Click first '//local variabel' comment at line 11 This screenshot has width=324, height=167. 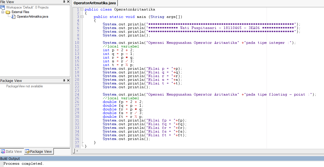tap(121, 46)
